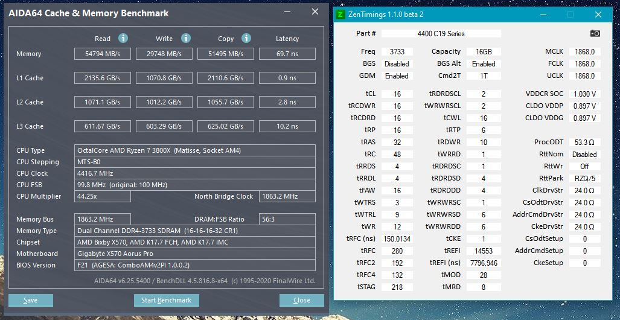Click the DRAM:FSB Ratio 56:3 field

coord(287,219)
